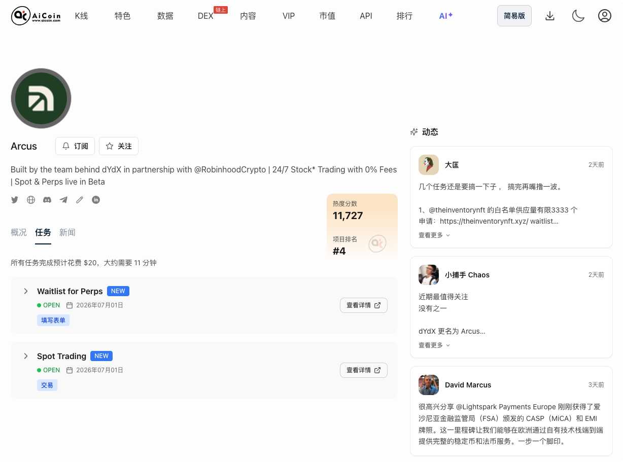Image resolution: width=623 pixels, height=462 pixels.
Task: View details for Waitlist for Perps
Action: [363, 305]
